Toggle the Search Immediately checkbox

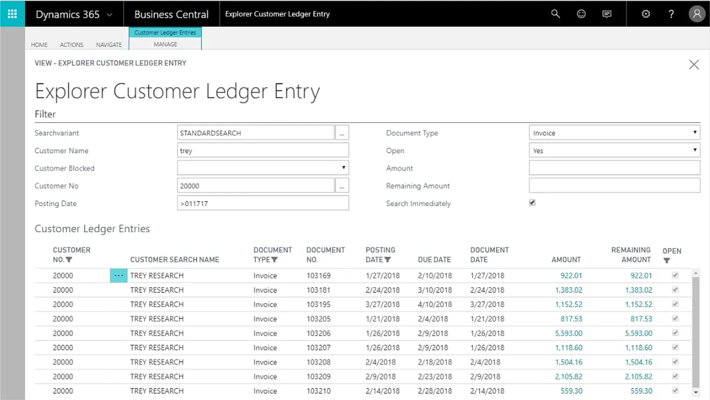(532, 203)
